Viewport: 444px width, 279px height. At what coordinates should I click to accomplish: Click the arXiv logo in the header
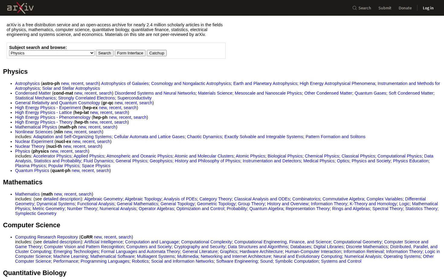(20, 8)
